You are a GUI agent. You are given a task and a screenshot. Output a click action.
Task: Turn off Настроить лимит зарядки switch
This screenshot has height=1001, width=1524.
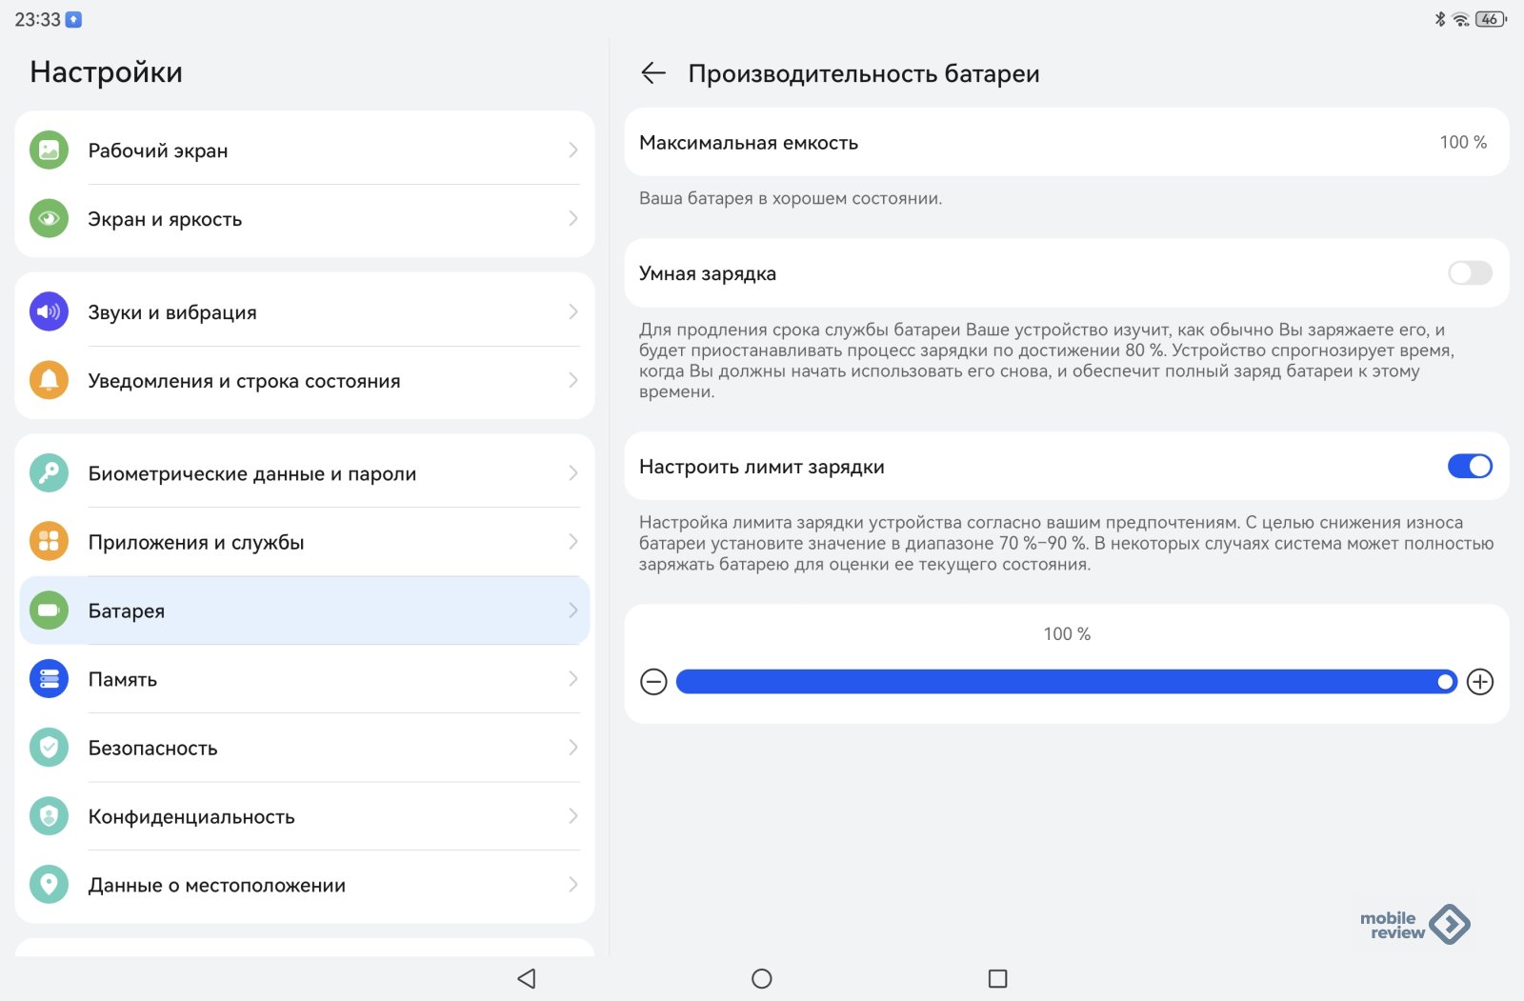coord(1469,467)
